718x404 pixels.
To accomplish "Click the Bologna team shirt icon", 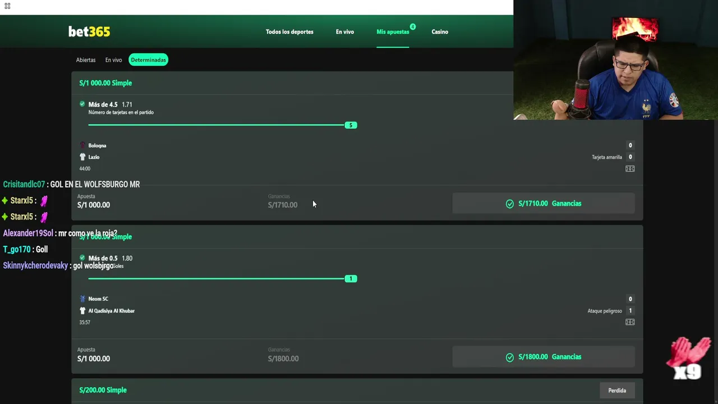I will pyautogui.click(x=82, y=145).
